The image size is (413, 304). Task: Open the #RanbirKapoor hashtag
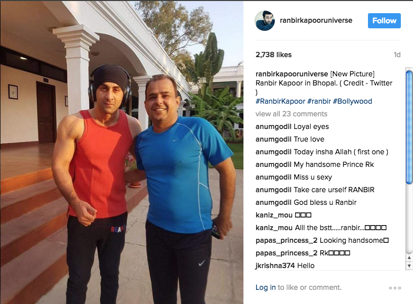(280, 101)
